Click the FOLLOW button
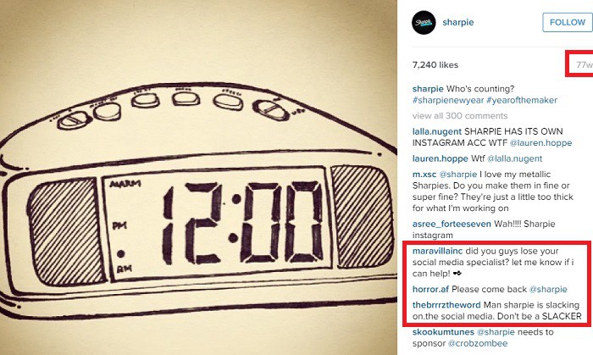Image resolution: width=593 pixels, height=355 pixels. click(568, 22)
